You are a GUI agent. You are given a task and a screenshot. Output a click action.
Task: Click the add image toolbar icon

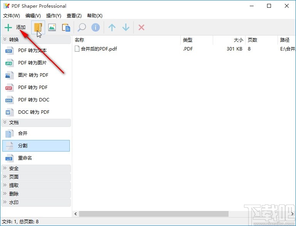(52, 27)
